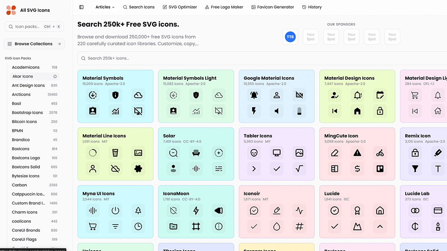
Task: Click the Browse Collections button
Action: [x=34, y=44]
